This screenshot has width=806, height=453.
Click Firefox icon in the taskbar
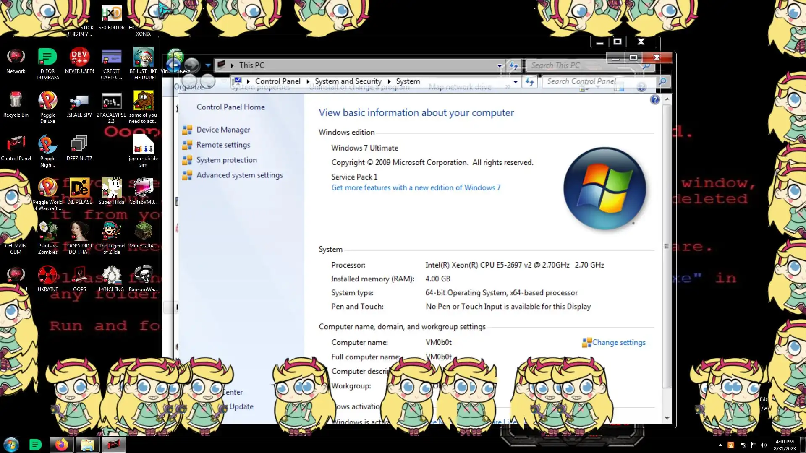[62, 445]
